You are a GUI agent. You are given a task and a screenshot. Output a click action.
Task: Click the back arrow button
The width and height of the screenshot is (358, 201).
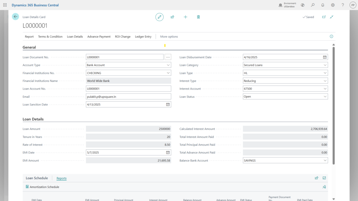coord(15,17)
